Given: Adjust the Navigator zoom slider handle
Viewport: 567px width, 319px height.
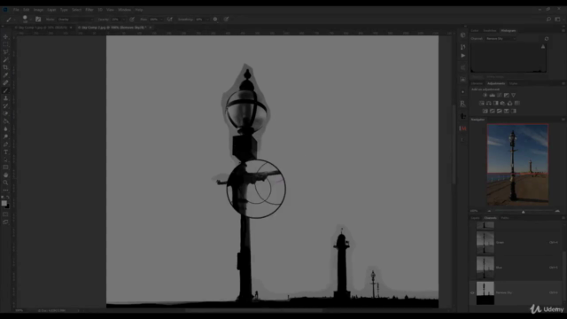Looking at the screenshot, I should 523,212.
